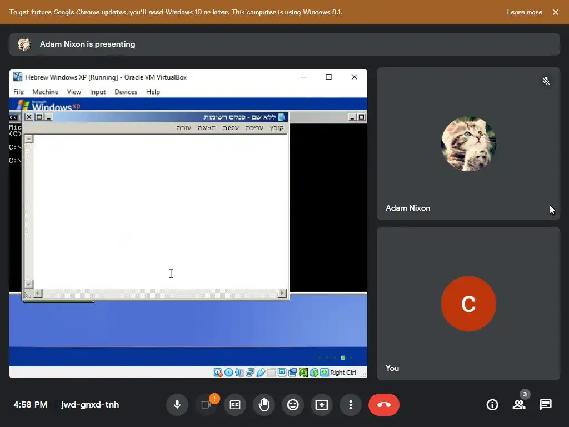Screen dimensions: 569x427
Task: Raise hand in the meeting
Action: pos(264,405)
